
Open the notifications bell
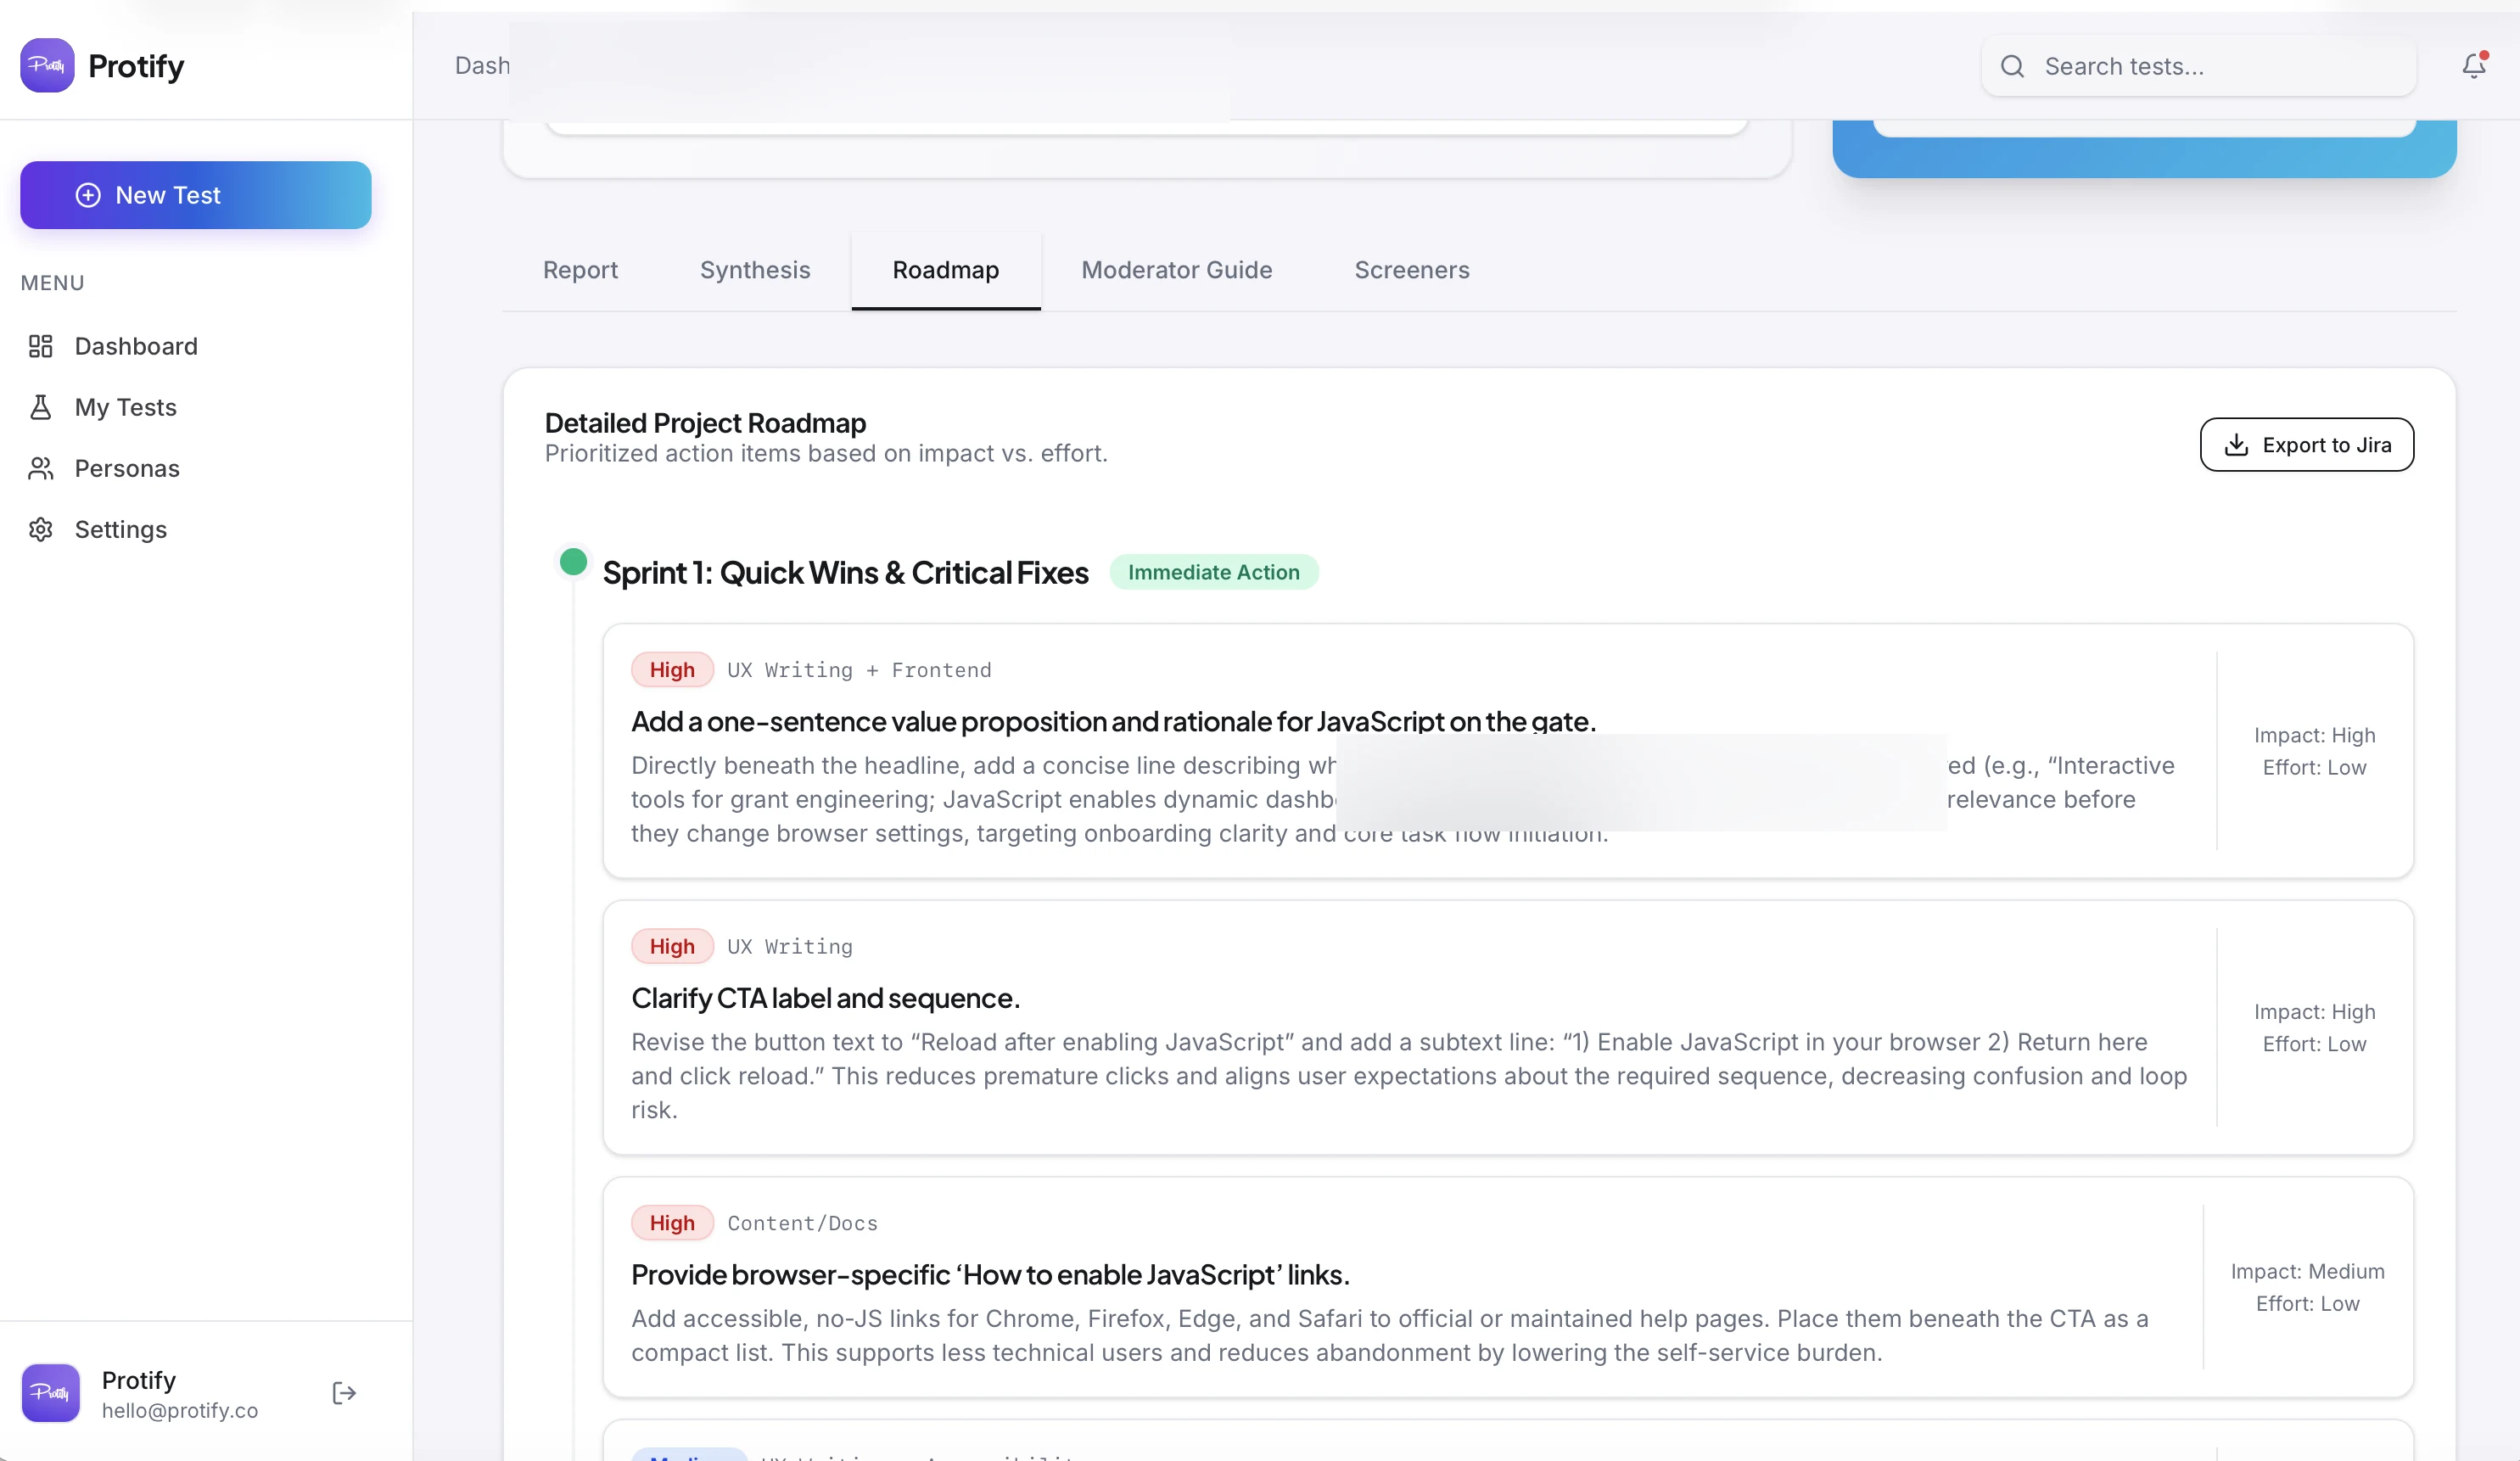pos(2474,66)
